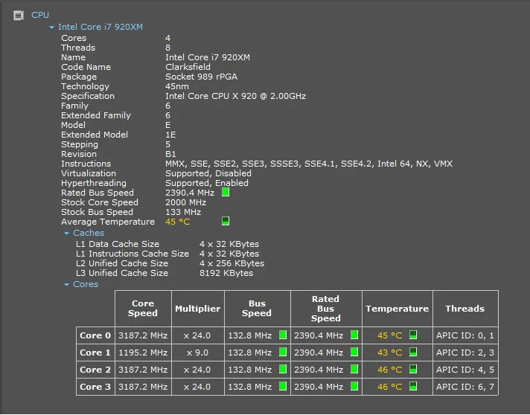Click the APIC ID: 0, 1 cell
Image resolution: width=530 pixels, height=415 pixels.
[x=465, y=335]
